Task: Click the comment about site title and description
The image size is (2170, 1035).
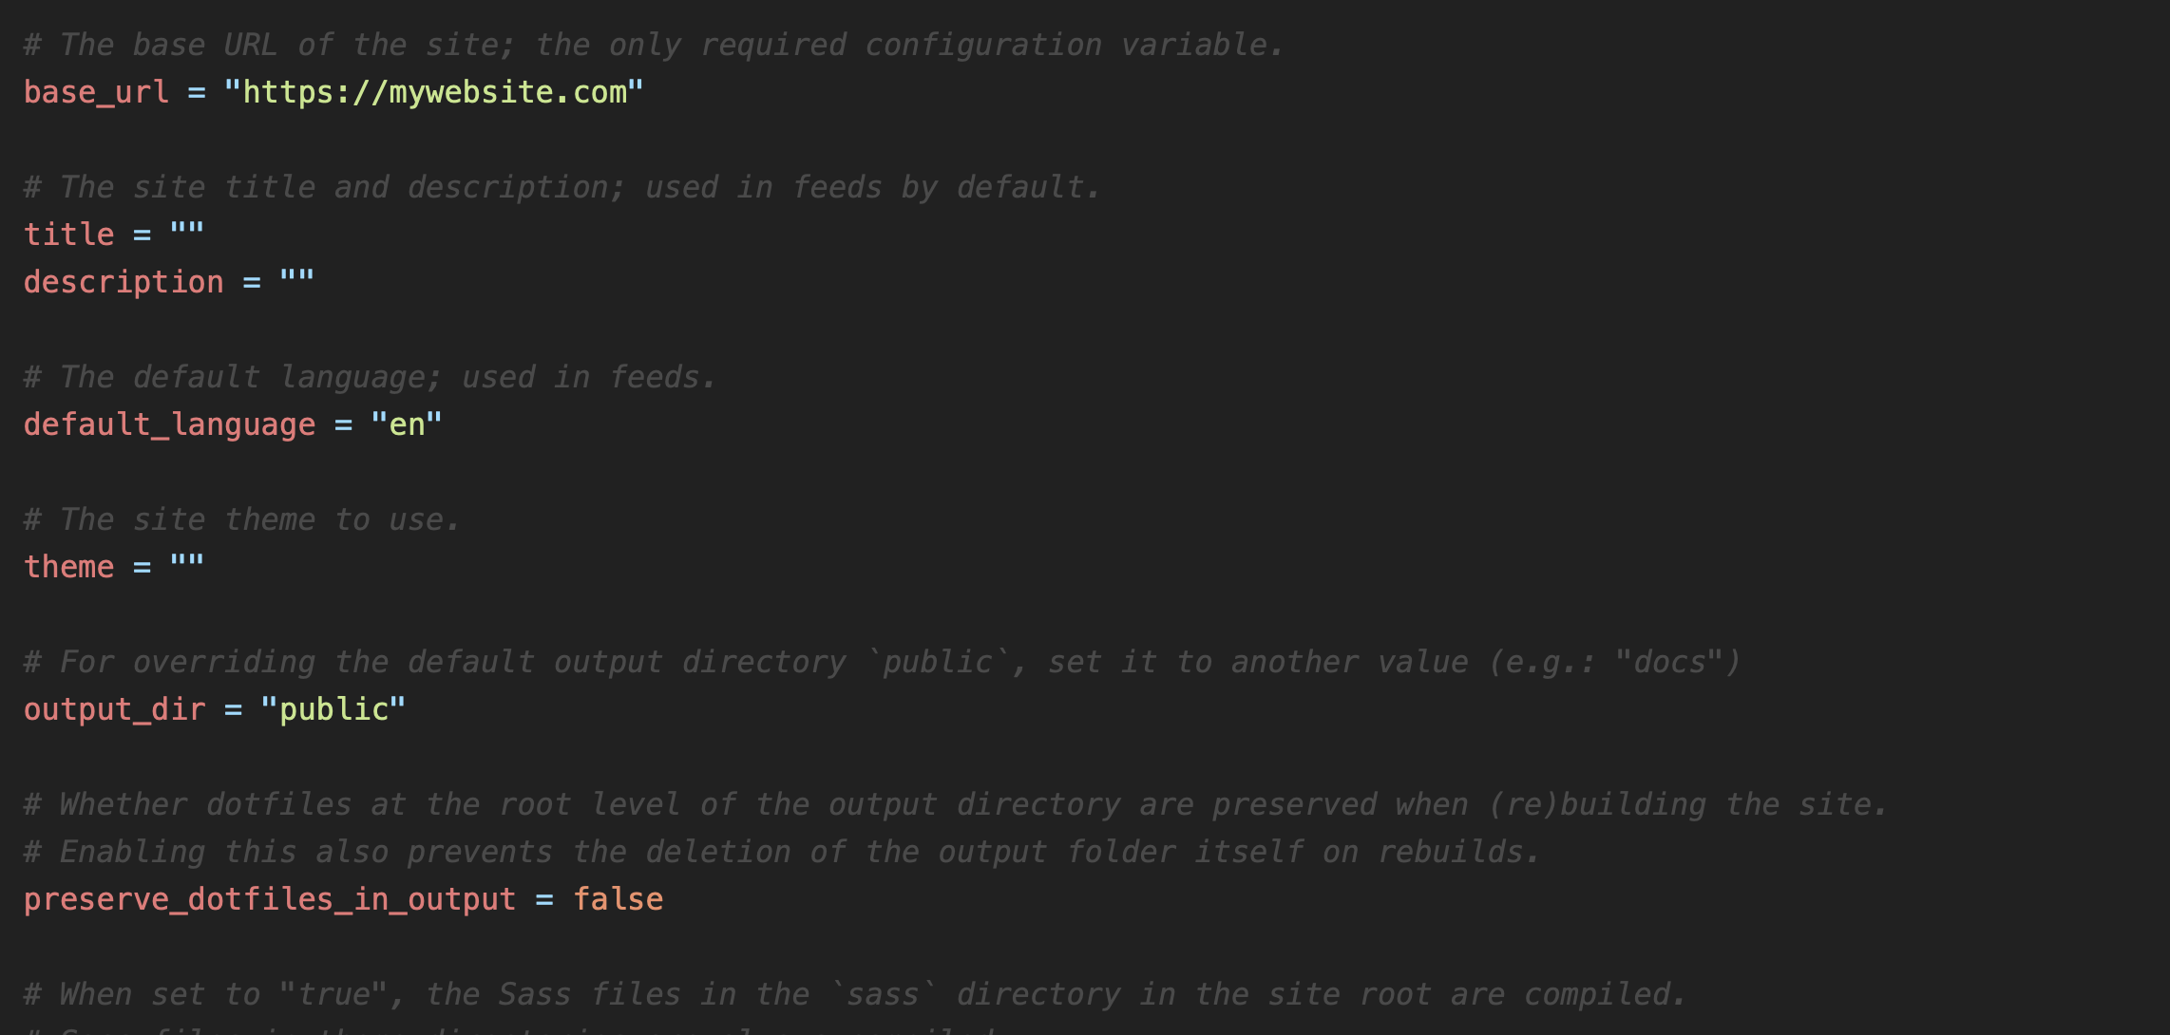Action: 562,187
